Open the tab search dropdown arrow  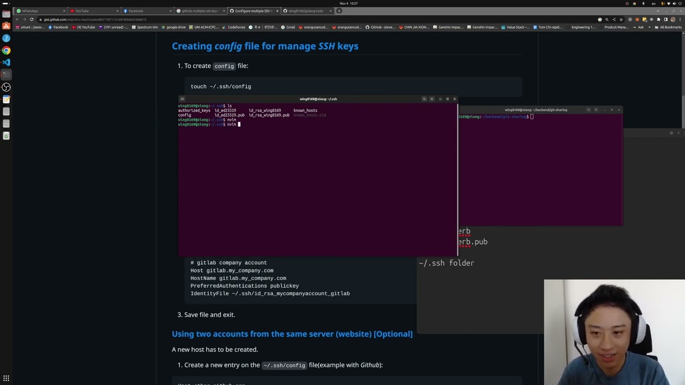(x=658, y=11)
